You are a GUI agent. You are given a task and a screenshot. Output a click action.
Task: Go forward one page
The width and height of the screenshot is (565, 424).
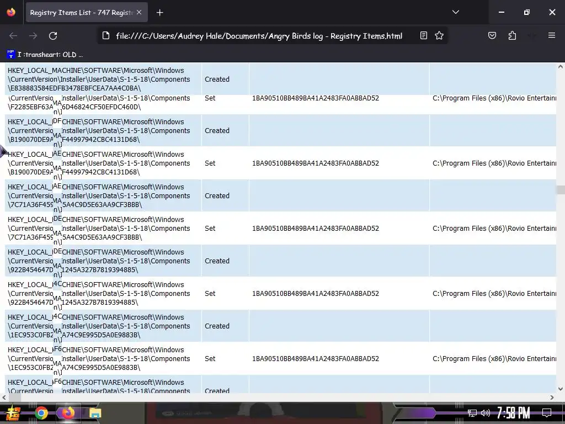[x=33, y=36]
